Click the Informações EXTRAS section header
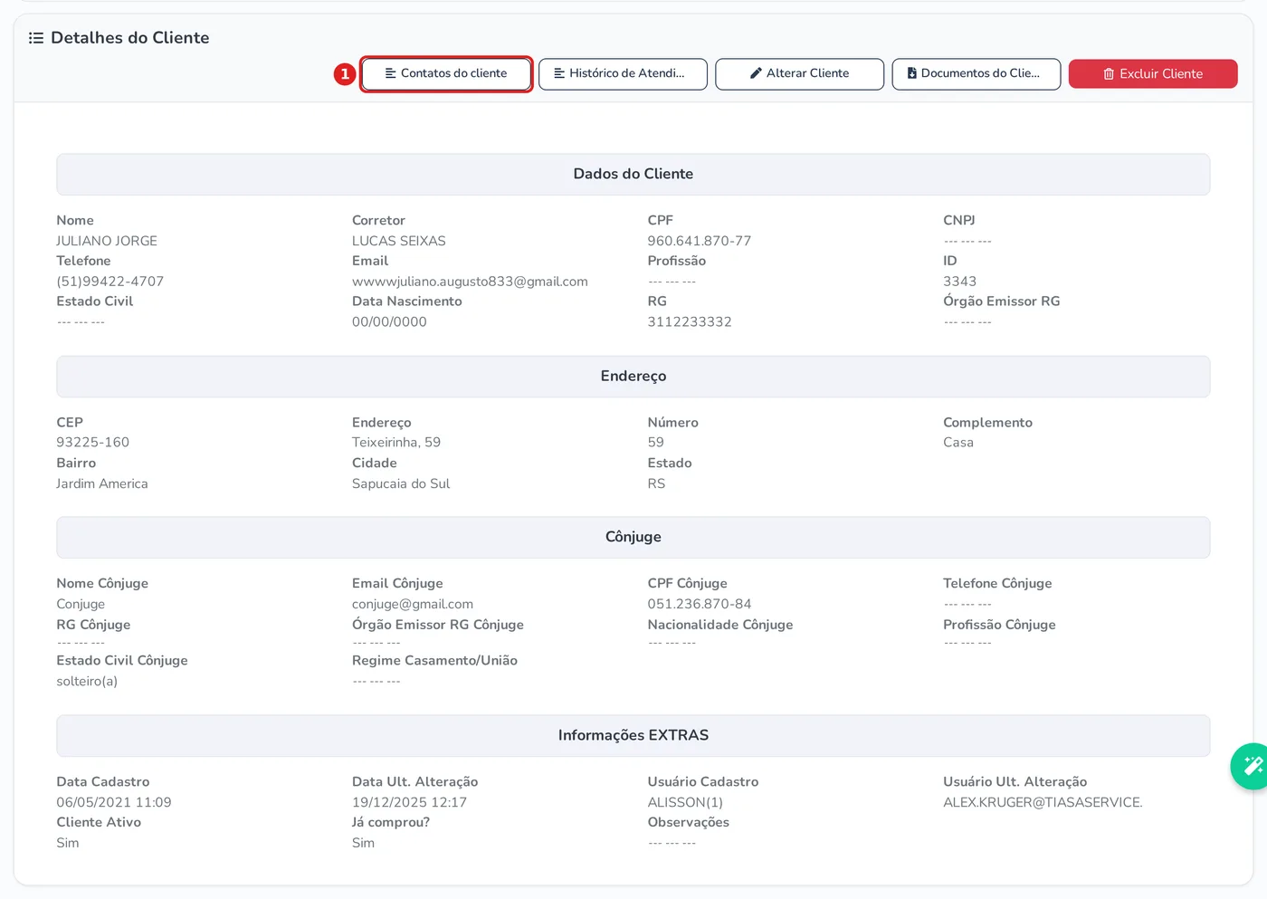Screen dimensions: 1267x899 pos(633,735)
